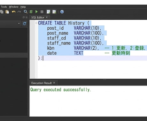The height and width of the screenshot is (121, 147).
Task: Click the post_id column name
Action: [55, 28]
